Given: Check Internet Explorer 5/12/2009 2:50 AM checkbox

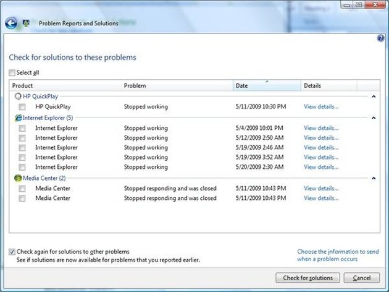Looking at the screenshot, I should 22,138.
